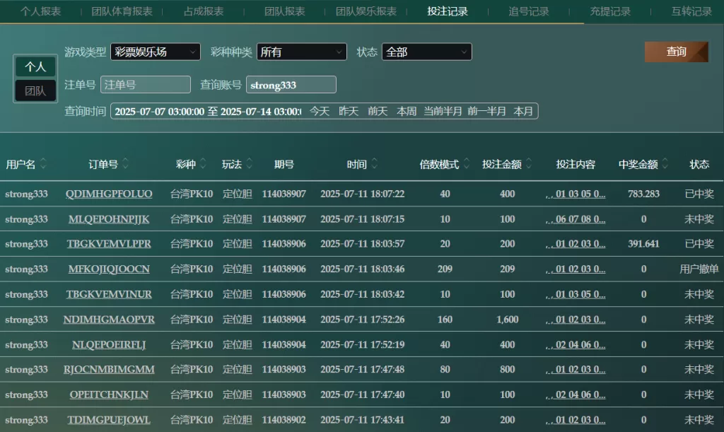Click timestamp 2025-07-11 17:43:41

pos(363,420)
